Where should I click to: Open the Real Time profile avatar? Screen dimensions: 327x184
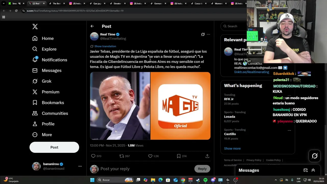click(x=94, y=36)
